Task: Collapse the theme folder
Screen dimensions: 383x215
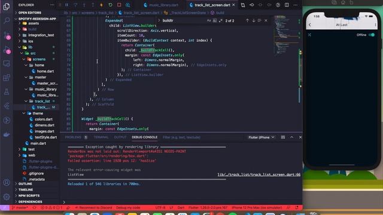Action: [38, 113]
